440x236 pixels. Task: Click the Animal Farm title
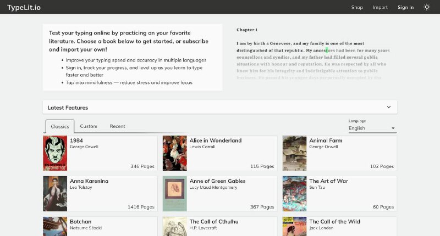[326, 141]
